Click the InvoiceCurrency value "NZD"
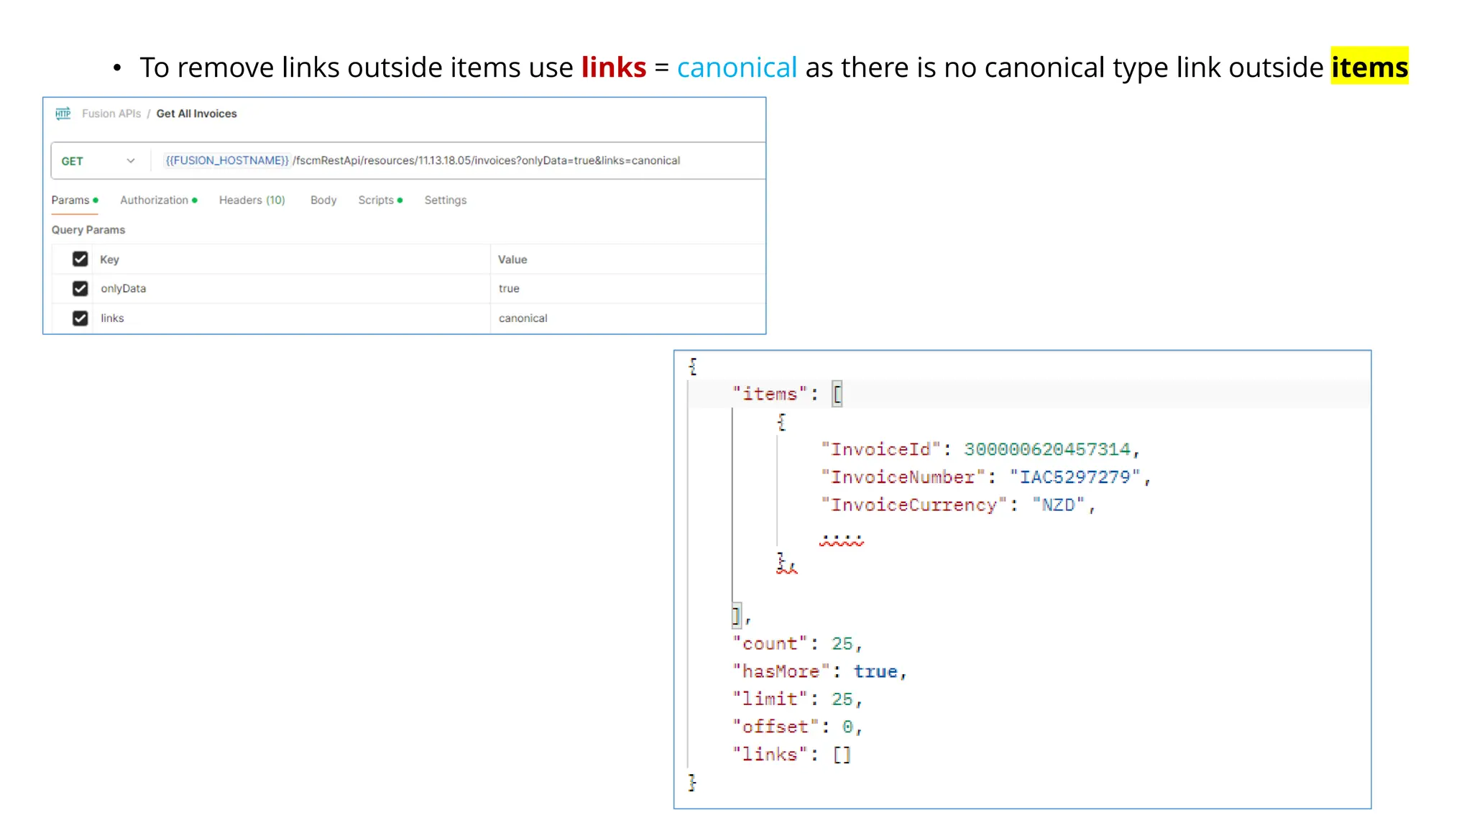1472x828 pixels. 1058,505
